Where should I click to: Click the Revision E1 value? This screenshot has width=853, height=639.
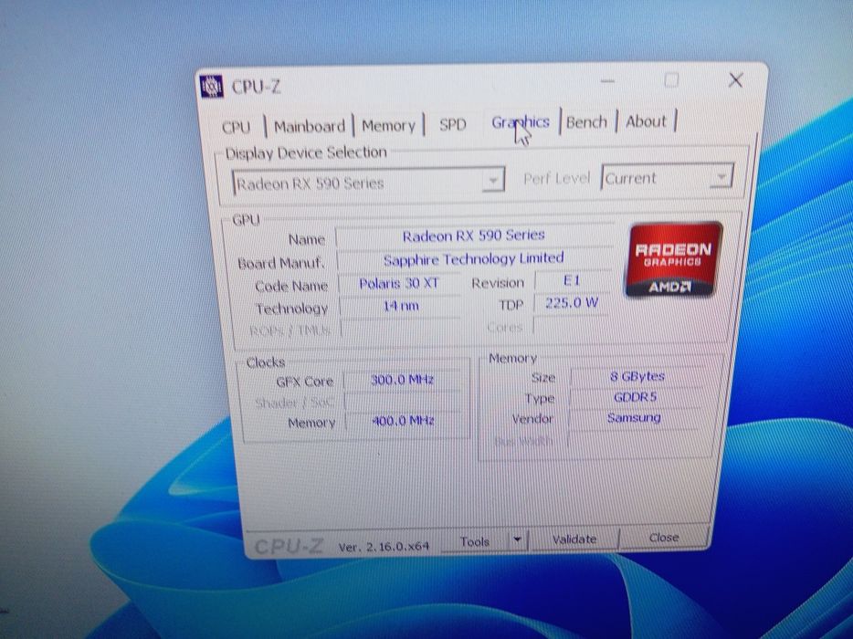tap(572, 280)
